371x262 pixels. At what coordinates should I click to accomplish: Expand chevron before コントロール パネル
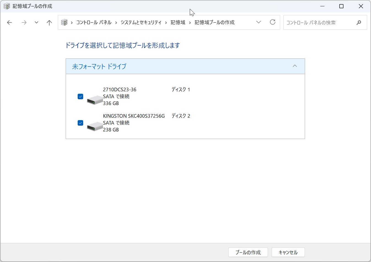coord(72,23)
